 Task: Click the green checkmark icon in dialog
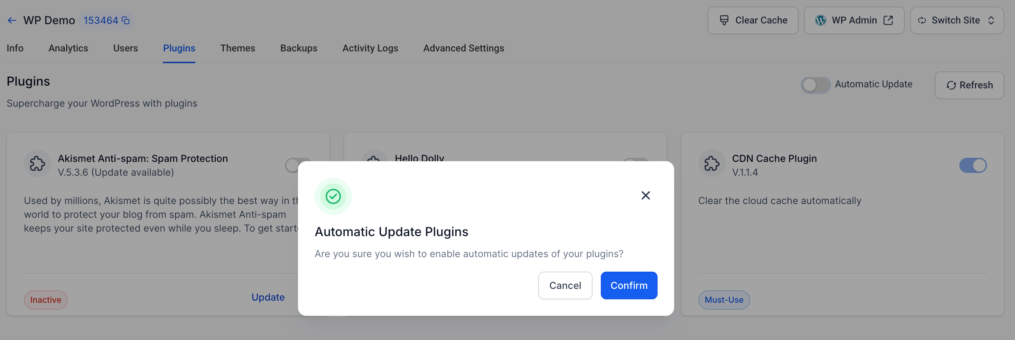coord(333,196)
